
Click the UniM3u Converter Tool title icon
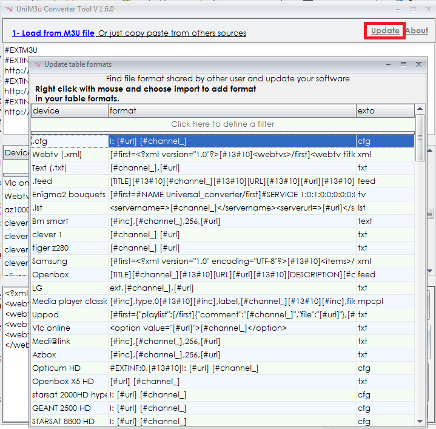pos(9,9)
